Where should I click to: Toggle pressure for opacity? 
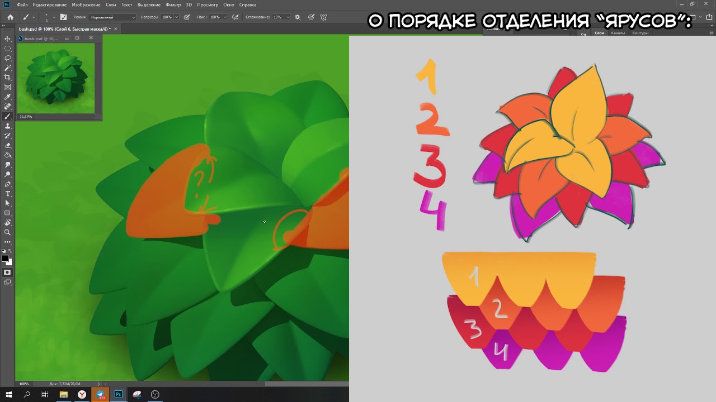(186, 17)
